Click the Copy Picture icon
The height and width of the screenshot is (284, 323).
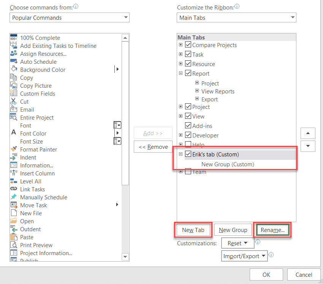pyautogui.click(x=14, y=85)
